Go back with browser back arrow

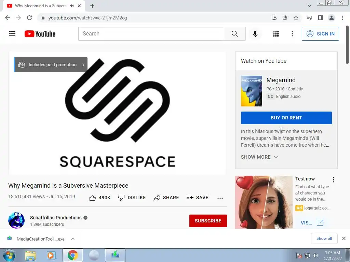point(8,18)
